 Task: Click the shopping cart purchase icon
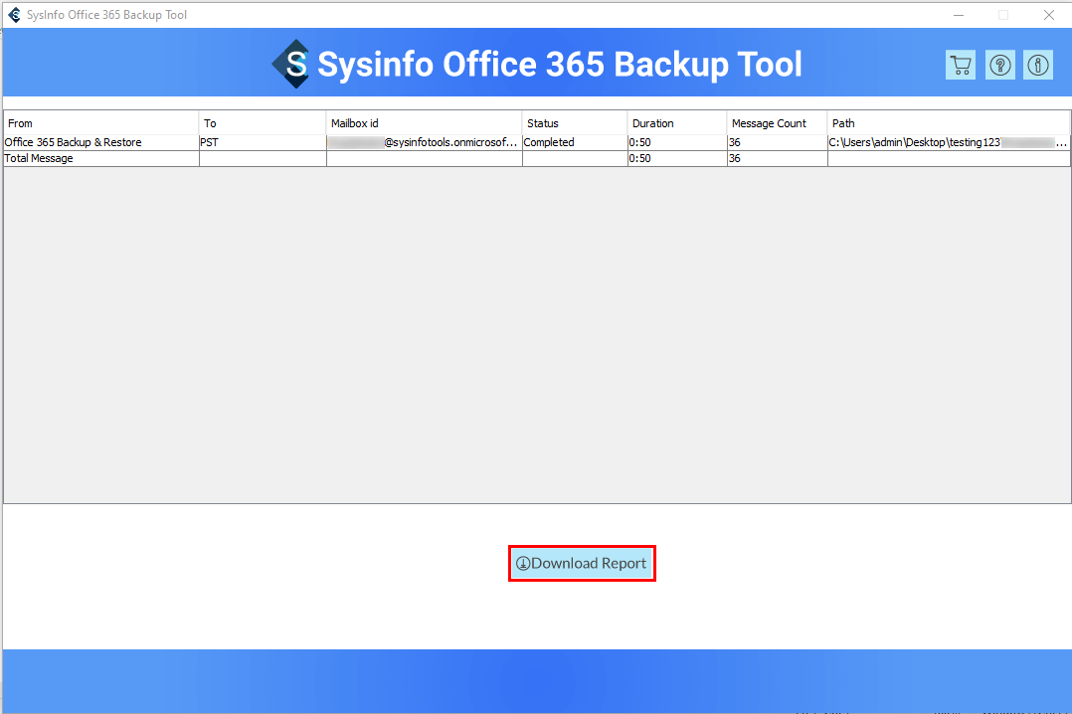tap(960, 66)
